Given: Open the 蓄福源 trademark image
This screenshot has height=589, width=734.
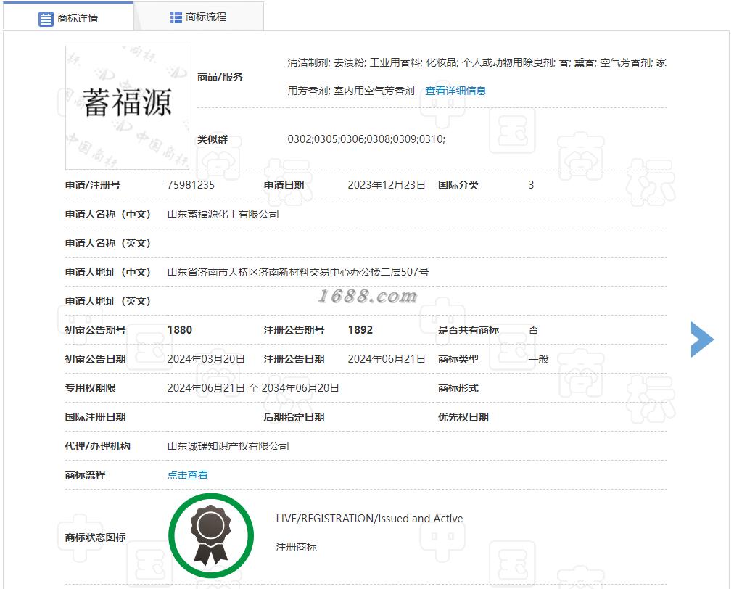Looking at the screenshot, I should pyautogui.click(x=128, y=107).
